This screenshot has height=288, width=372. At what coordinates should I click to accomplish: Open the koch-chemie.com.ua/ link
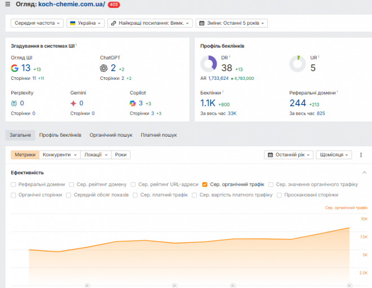tap(71, 4)
